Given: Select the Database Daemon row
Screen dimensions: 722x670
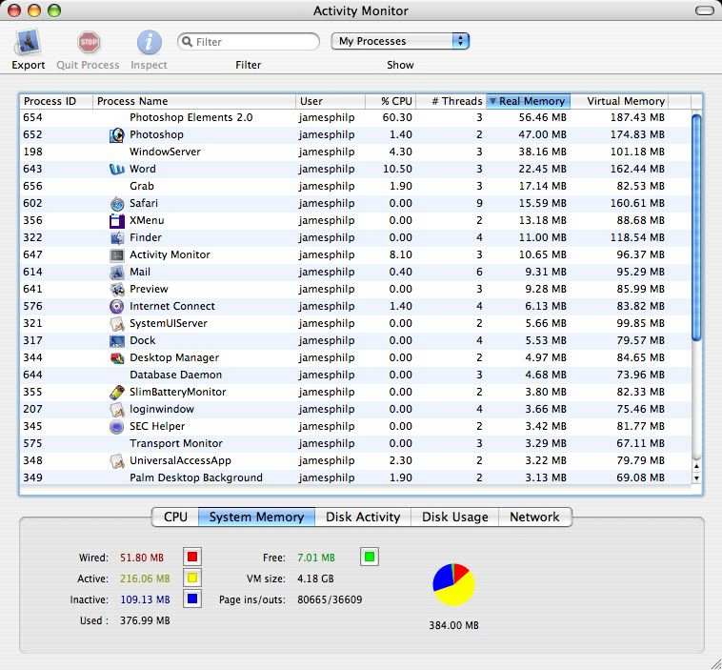Looking at the screenshot, I should point(355,376).
